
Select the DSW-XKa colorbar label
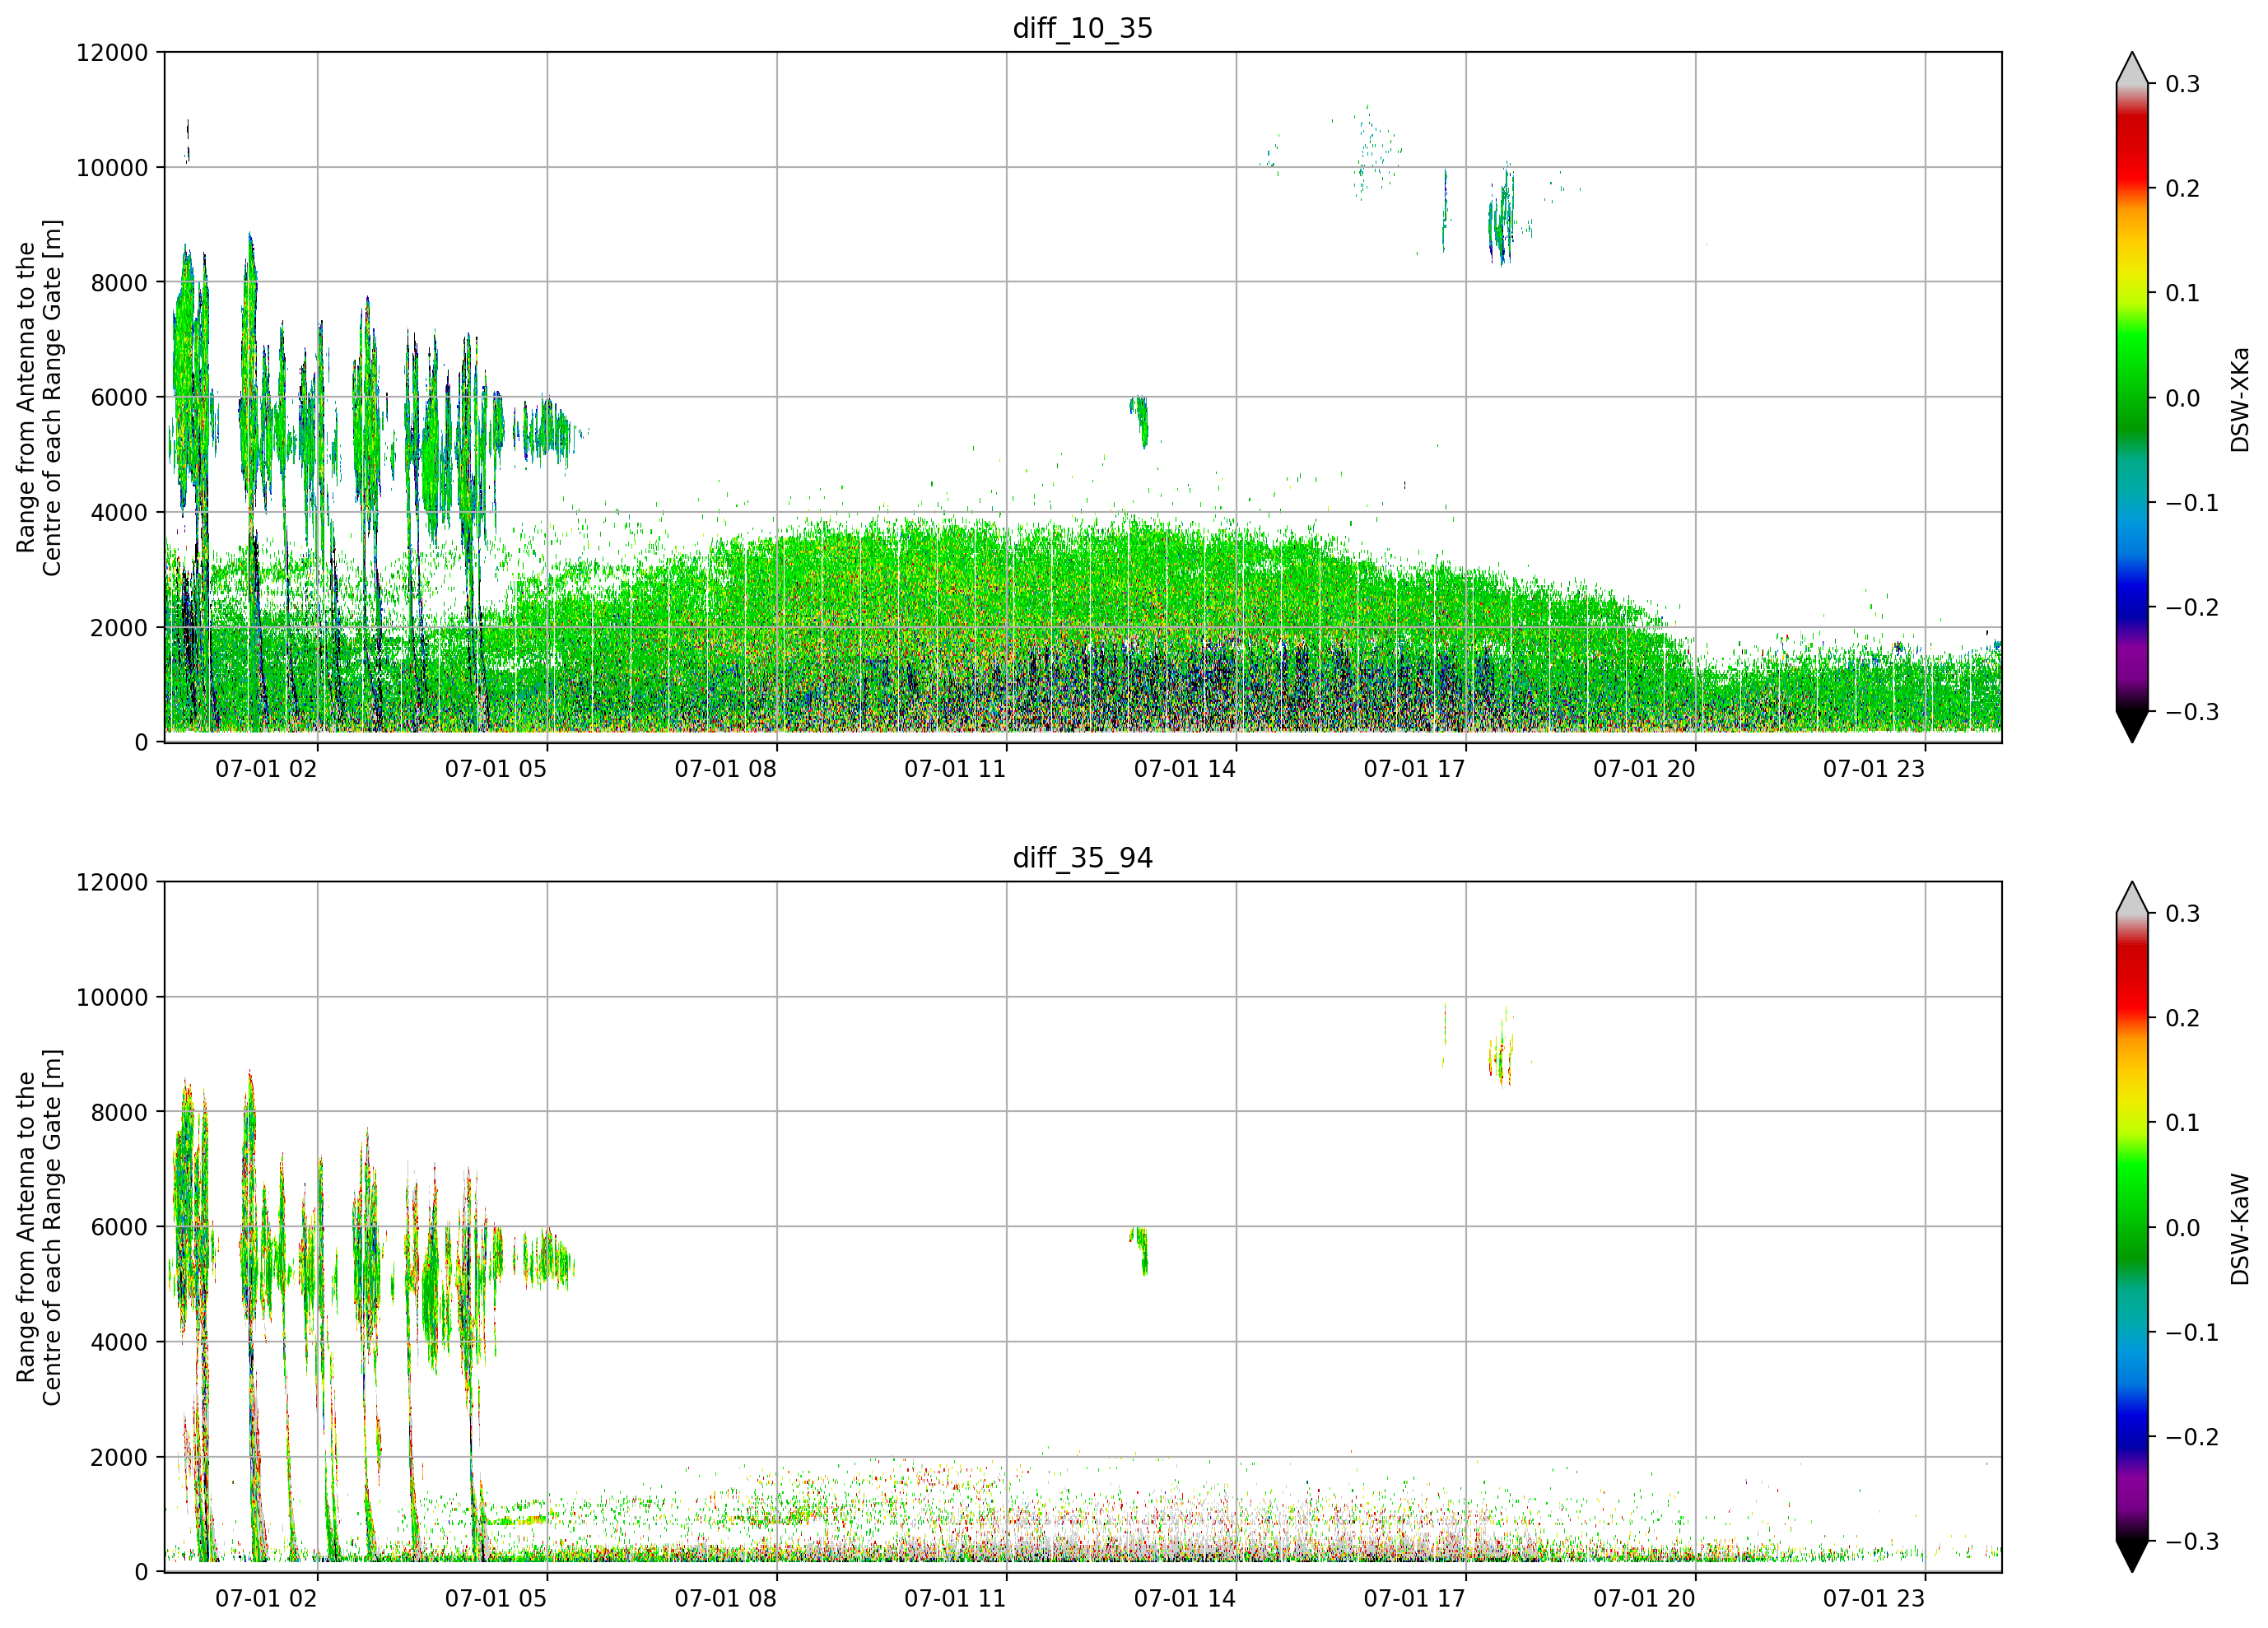point(2240,399)
